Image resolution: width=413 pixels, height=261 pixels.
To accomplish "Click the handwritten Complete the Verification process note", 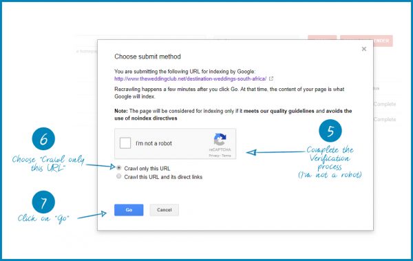I will click(330, 162).
